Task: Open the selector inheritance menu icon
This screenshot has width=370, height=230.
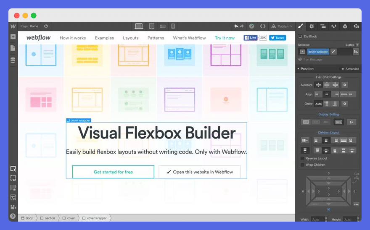Action: pyautogui.click(x=356, y=52)
